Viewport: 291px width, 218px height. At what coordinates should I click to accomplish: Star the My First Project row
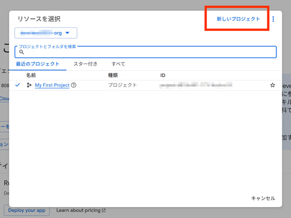pyautogui.click(x=273, y=85)
